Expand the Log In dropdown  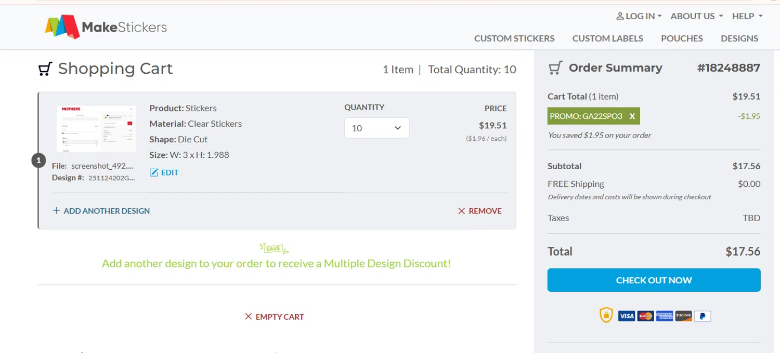point(639,16)
